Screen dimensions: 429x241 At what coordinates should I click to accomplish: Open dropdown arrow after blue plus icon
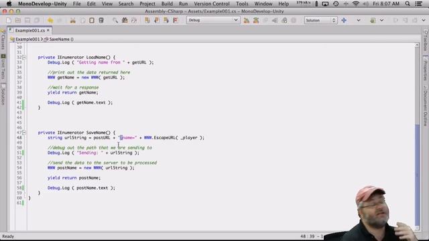pyautogui.click(x=358, y=20)
